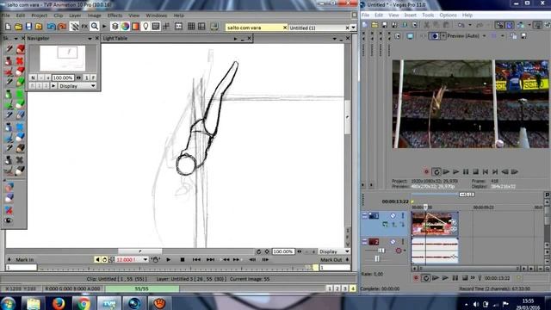Toggle Fit option F in Navigator

94,77
